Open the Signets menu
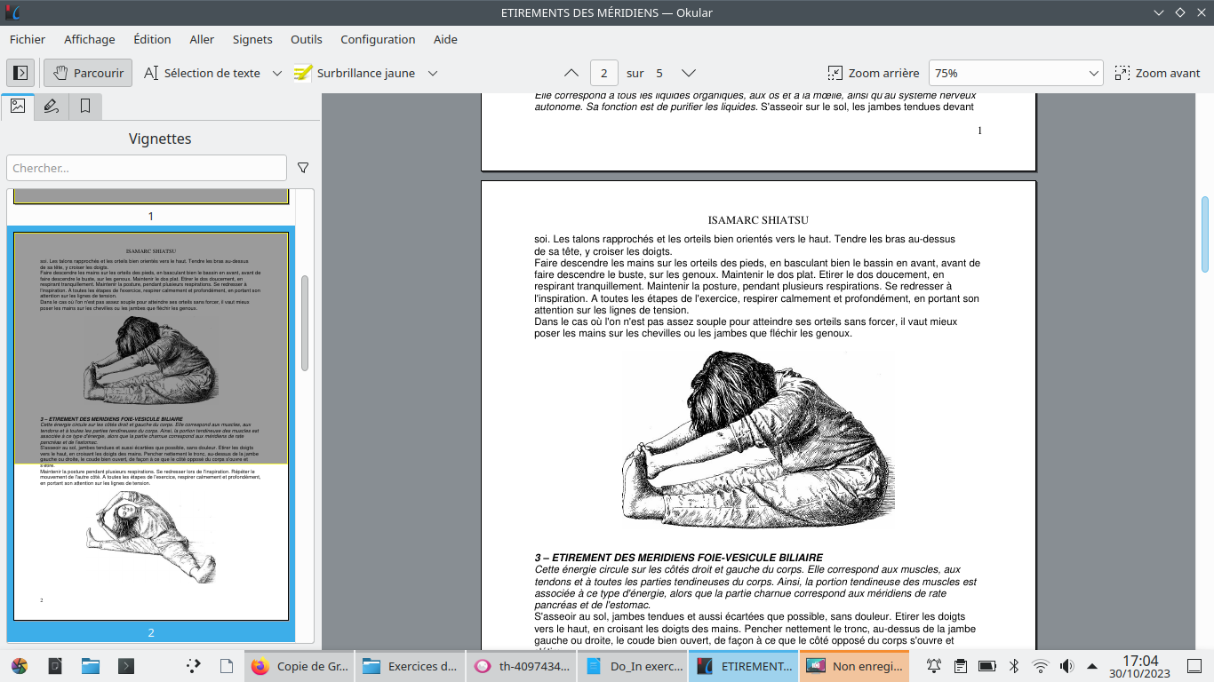The height and width of the screenshot is (682, 1214). tap(252, 39)
